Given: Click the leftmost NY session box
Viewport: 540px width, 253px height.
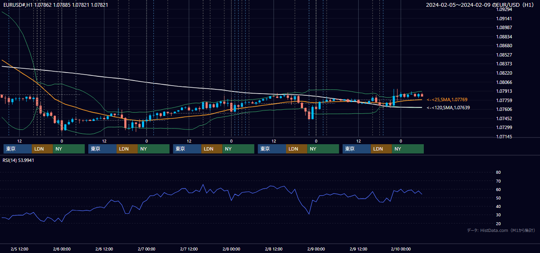Looking at the screenshot, I should coord(69,149).
